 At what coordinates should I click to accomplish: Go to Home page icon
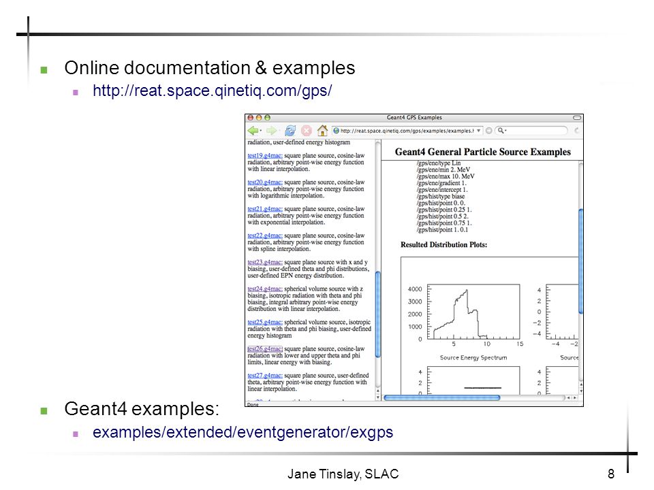(322, 131)
